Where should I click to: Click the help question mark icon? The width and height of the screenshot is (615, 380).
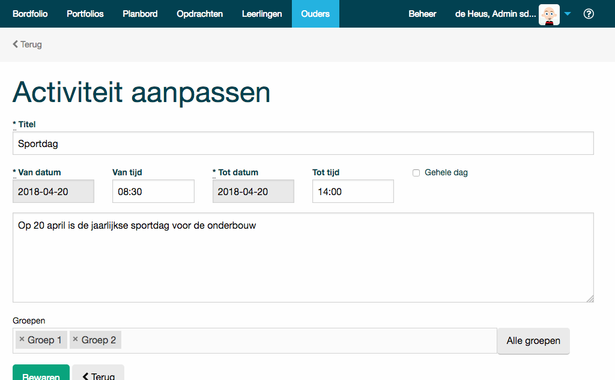pos(589,14)
